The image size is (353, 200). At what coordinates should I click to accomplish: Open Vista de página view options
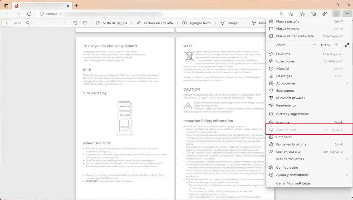tap(112, 23)
